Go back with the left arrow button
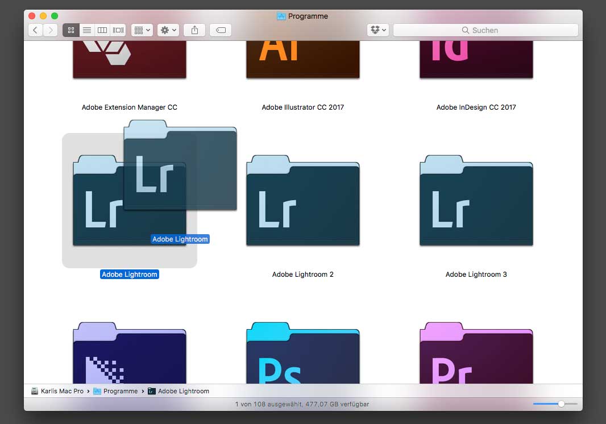 coord(35,30)
